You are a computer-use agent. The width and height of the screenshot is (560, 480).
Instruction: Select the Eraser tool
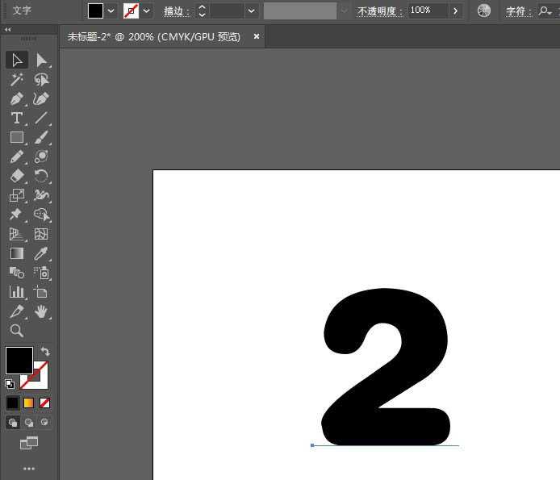coord(17,176)
